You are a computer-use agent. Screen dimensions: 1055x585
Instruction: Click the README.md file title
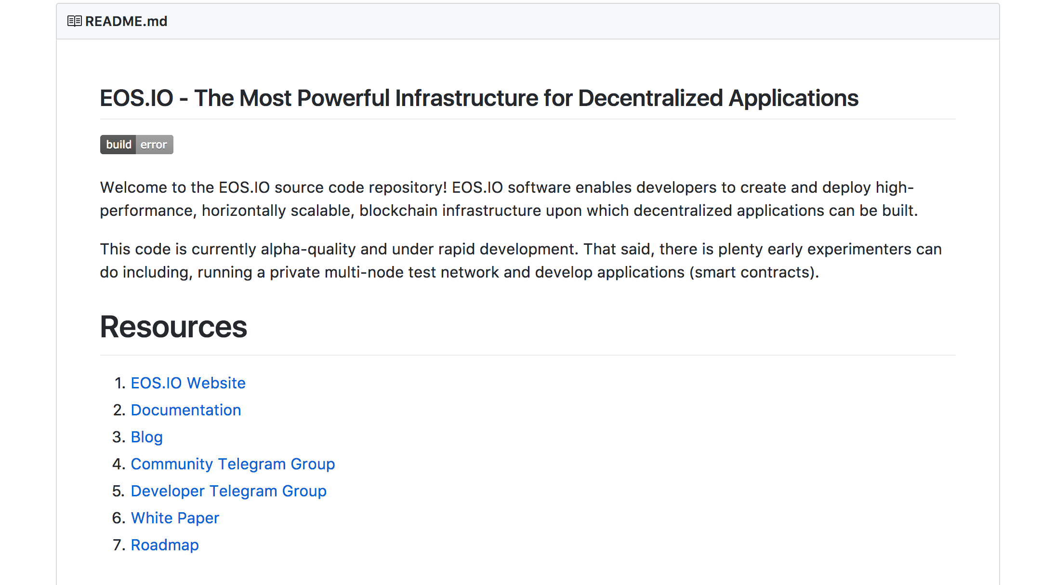[126, 21]
